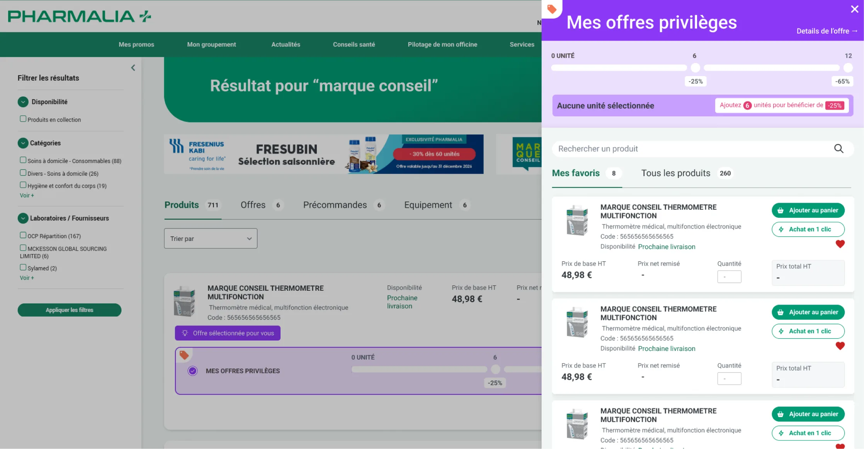Check MCKESSON GLOBAL SOURCING filter
Image resolution: width=864 pixels, height=449 pixels.
pyautogui.click(x=23, y=248)
